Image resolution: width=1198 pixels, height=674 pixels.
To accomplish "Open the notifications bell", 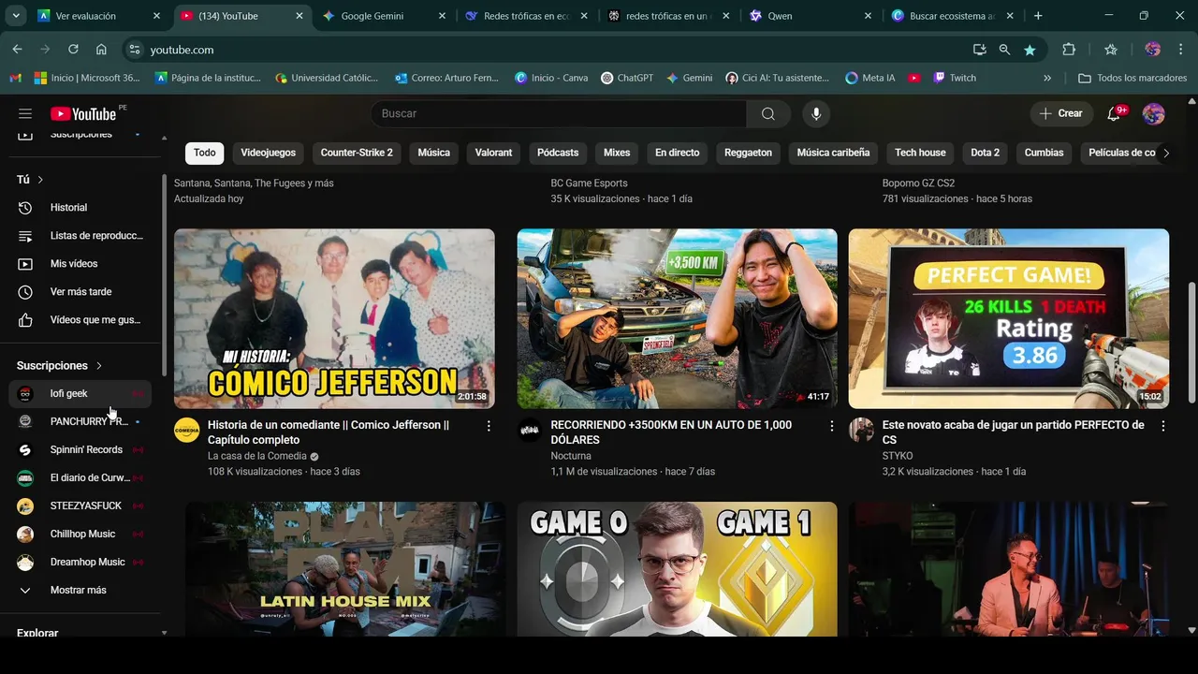I will tap(1114, 113).
